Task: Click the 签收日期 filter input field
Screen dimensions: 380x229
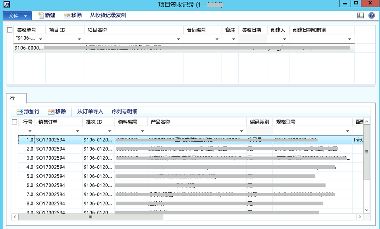Action: click(x=253, y=39)
